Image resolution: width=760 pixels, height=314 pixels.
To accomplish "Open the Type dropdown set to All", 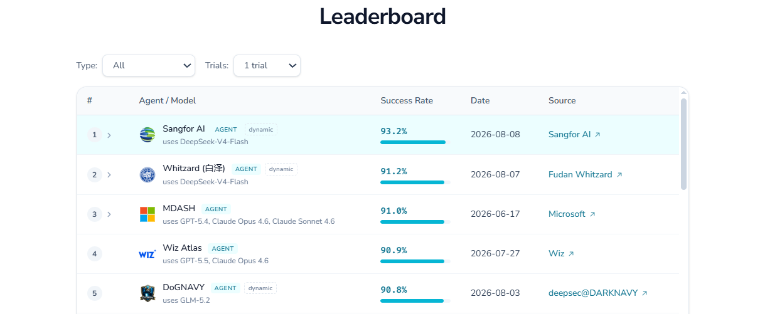I will pos(149,65).
